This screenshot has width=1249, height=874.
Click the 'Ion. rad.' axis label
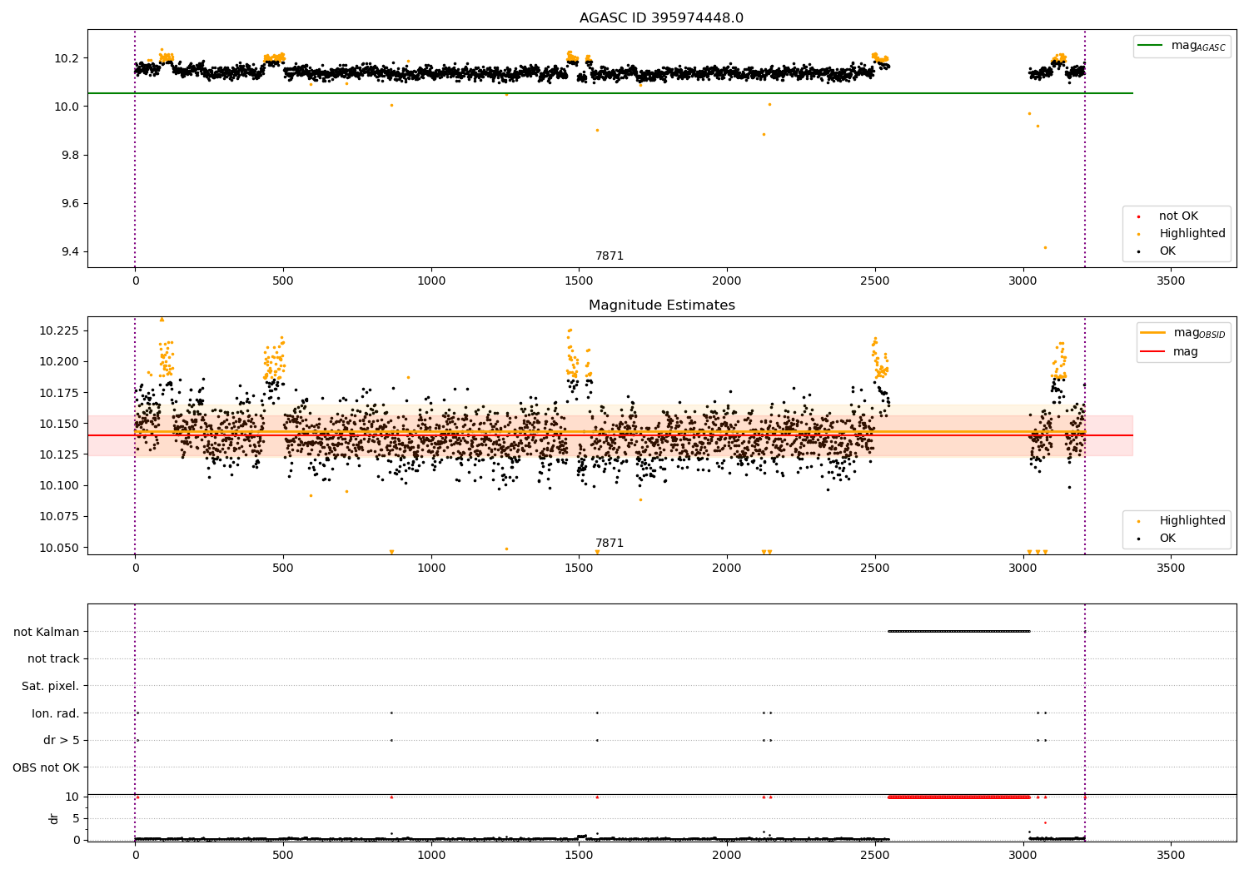click(x=56, y=713)
